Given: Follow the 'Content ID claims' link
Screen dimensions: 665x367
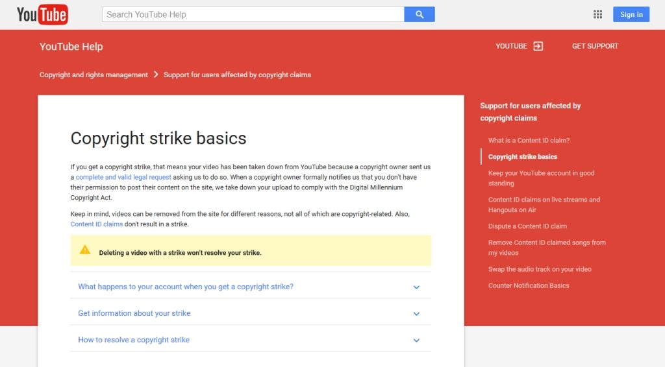Looking at the screenshot, I should [x=96, y=224].
